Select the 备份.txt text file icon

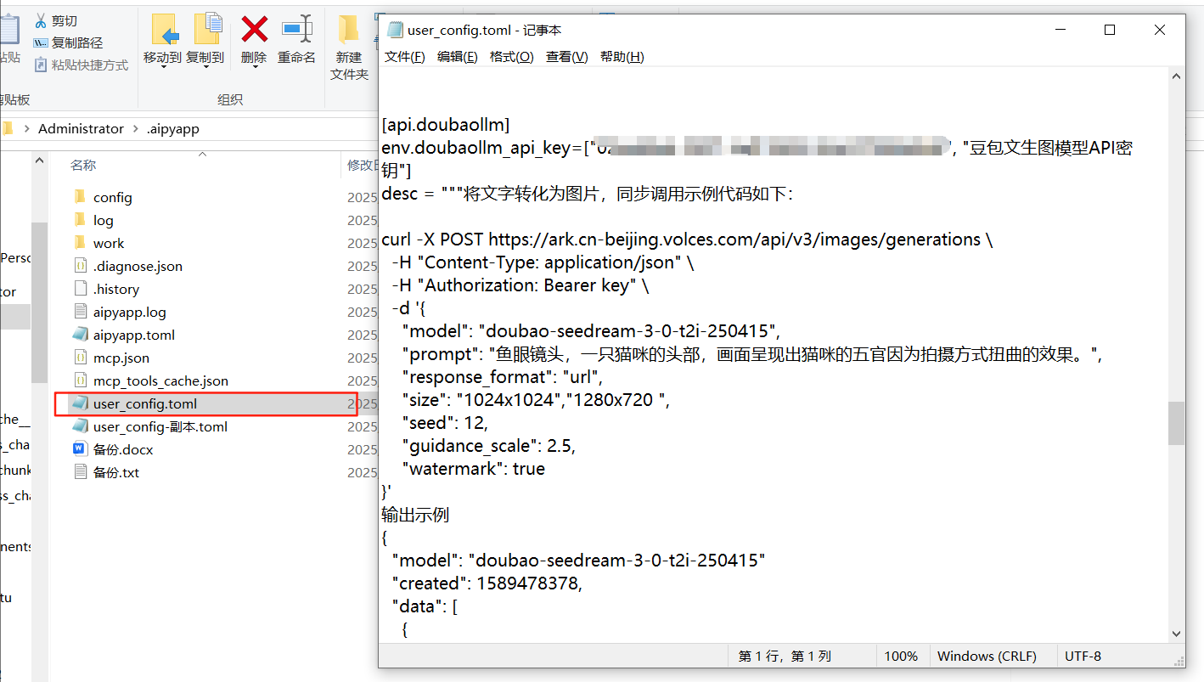(80, 472)
